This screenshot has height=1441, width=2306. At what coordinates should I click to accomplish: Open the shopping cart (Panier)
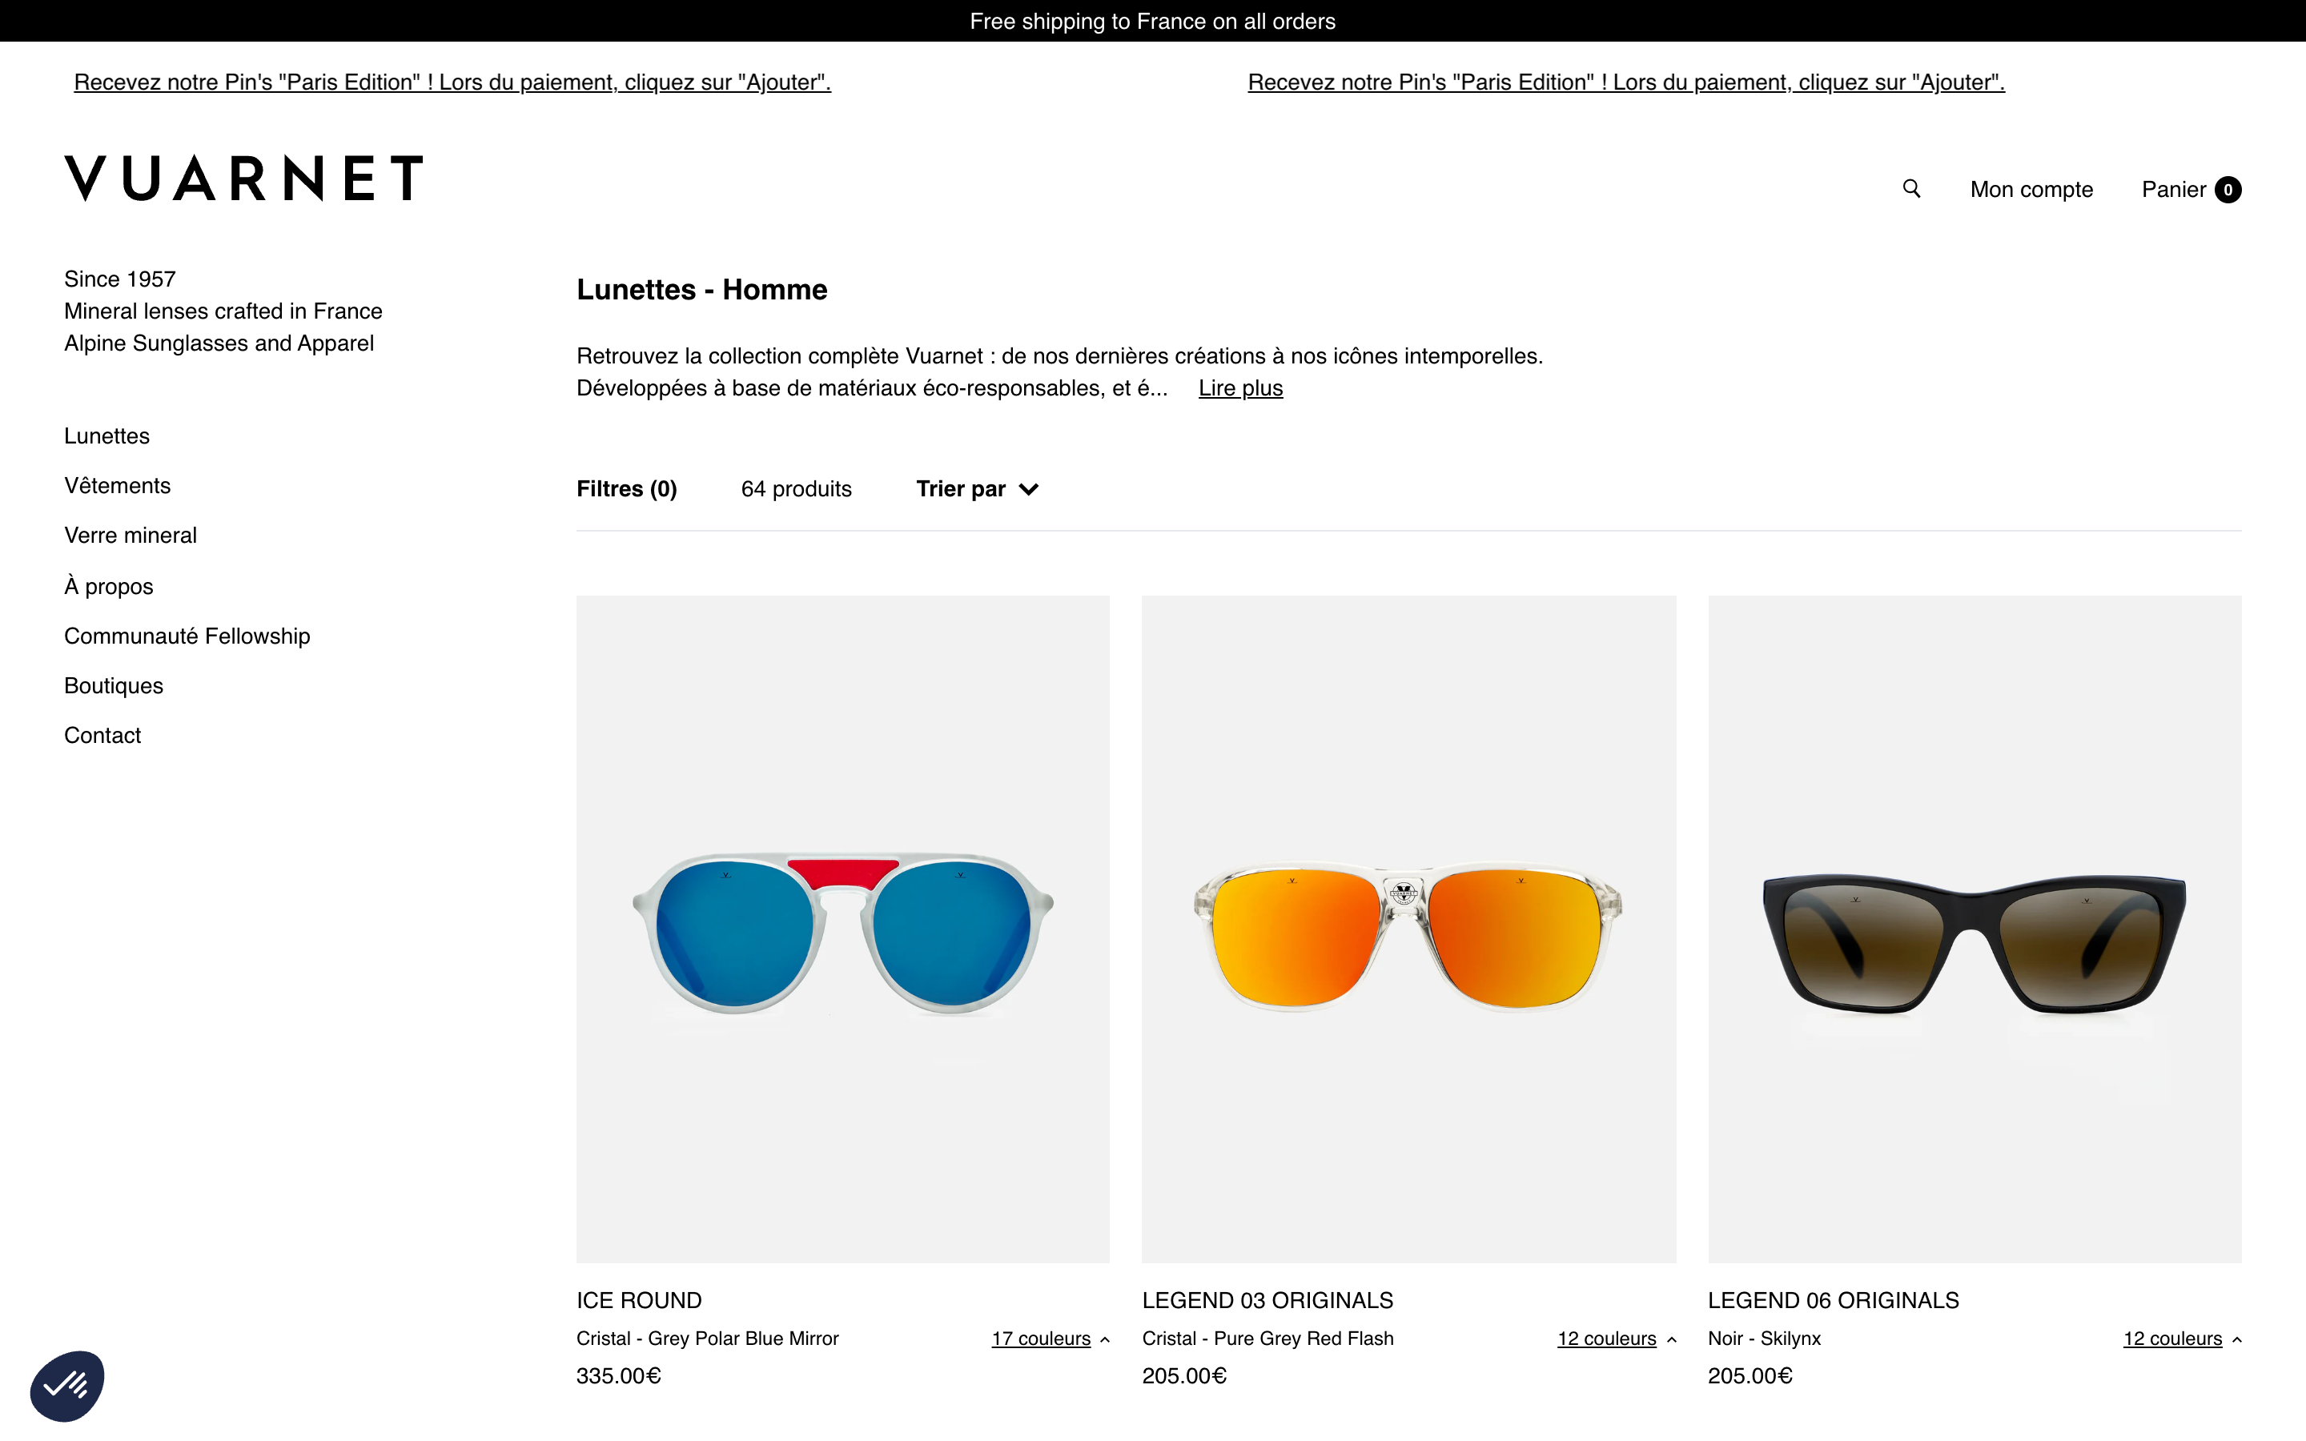pyautogui.click(x=2193, y=187)
